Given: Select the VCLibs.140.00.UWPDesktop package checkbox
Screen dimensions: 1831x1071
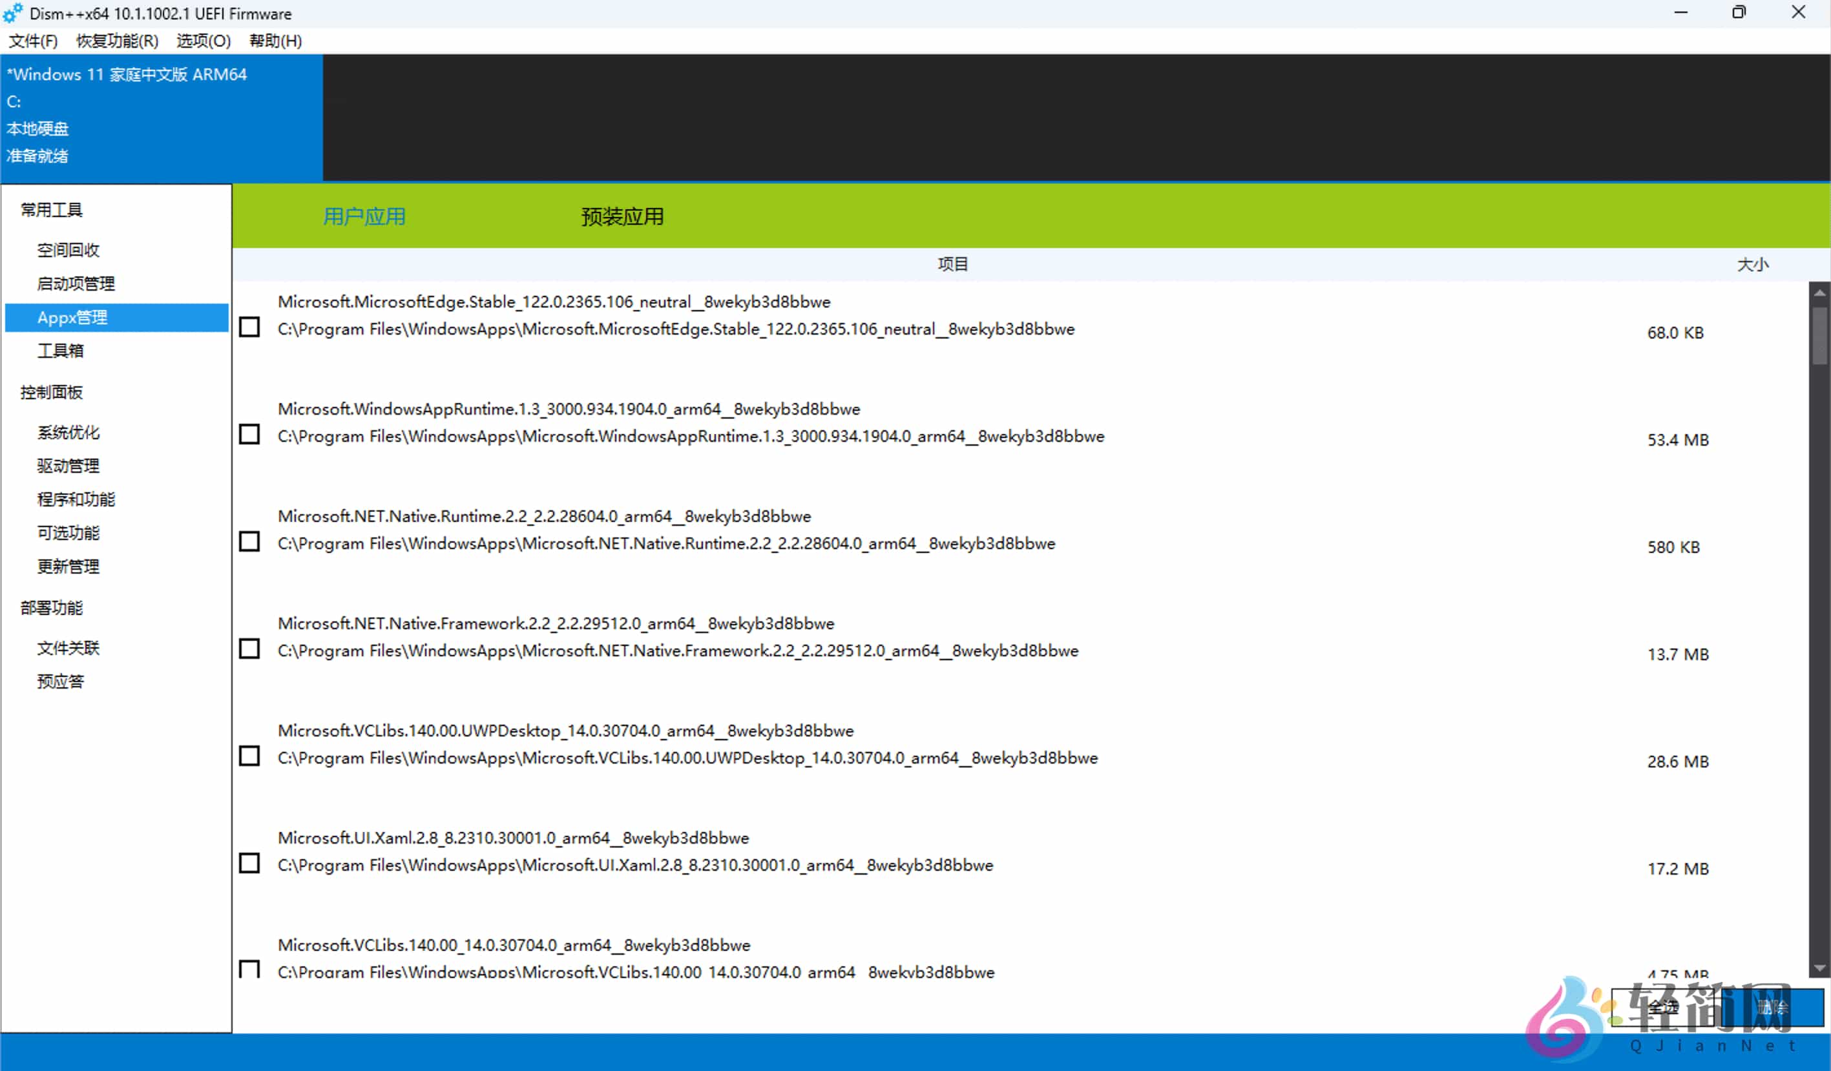Looking at the screenshot, I should (x=249, y=756).
